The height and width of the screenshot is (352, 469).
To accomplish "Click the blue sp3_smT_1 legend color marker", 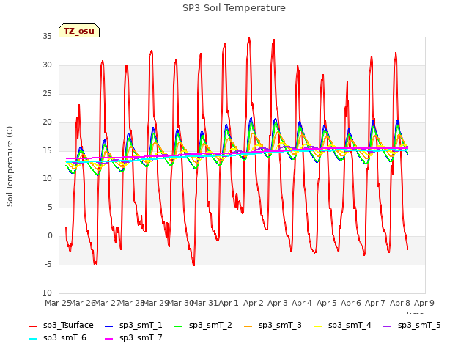I will (109, 326).
